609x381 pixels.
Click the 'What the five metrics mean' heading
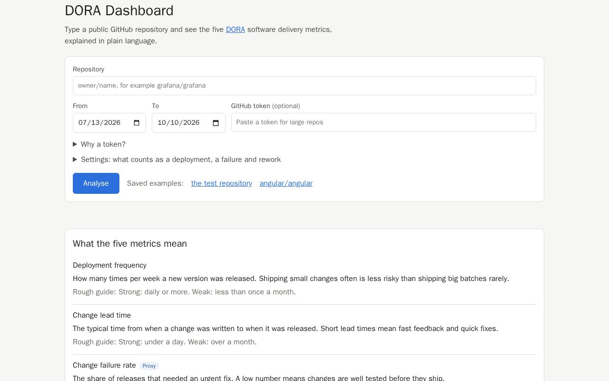pos(130,244)
